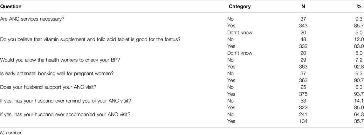The width and height of the screenshot is (364, 135).
Task: Select the N value 332
Action: pos(303,46)
